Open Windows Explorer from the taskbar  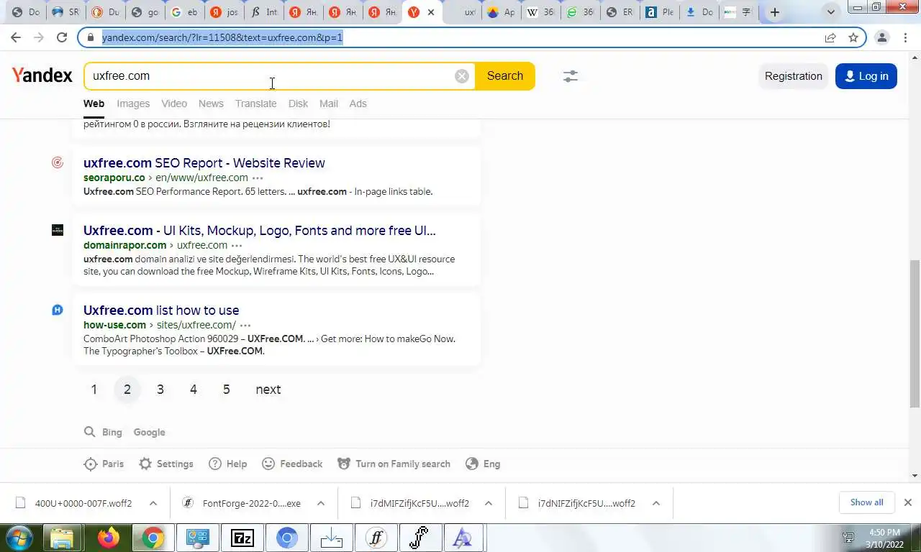(63, 538)
